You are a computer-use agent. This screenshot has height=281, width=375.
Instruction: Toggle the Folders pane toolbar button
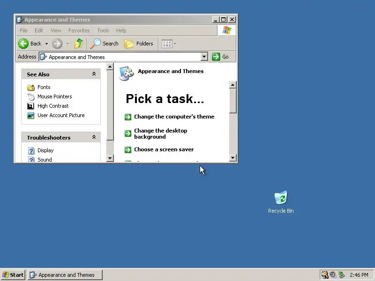click(139, 44)
